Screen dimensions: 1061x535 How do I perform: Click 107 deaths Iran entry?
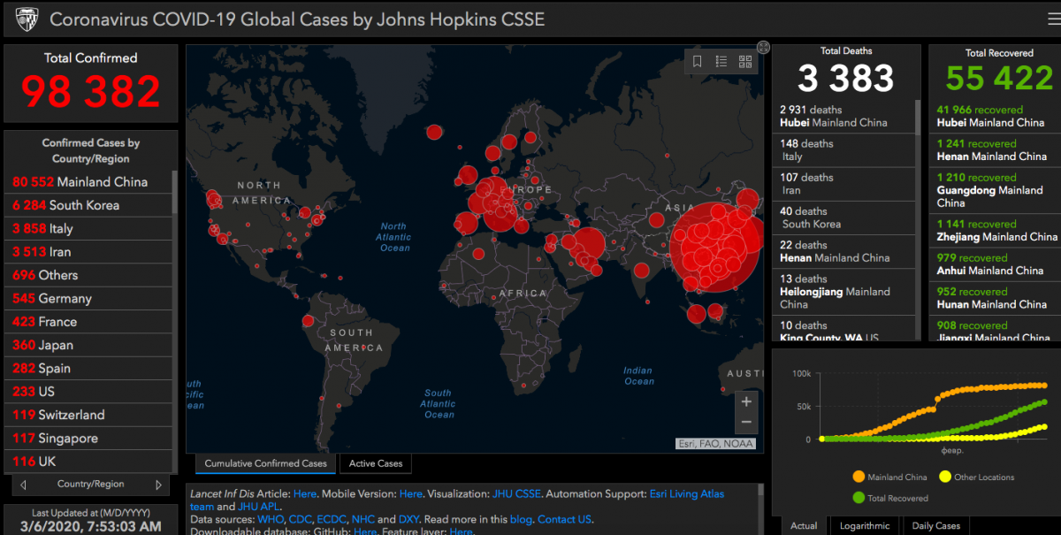click(x=845, y=184)
